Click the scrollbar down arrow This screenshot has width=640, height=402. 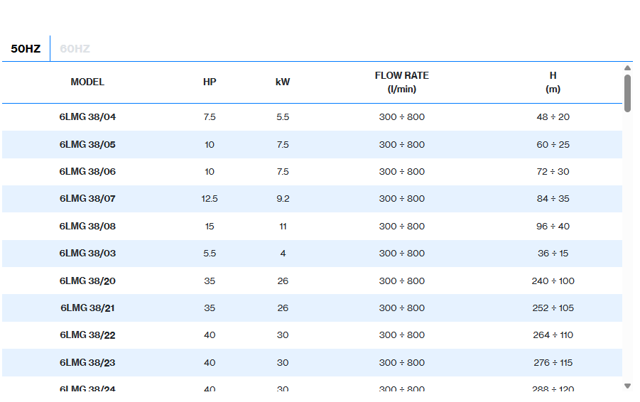click(x=627, y=386)
